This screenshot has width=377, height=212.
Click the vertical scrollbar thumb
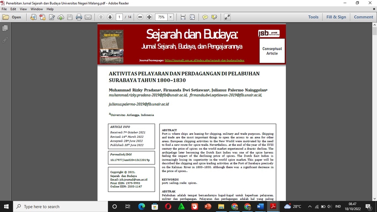[375, 31]
